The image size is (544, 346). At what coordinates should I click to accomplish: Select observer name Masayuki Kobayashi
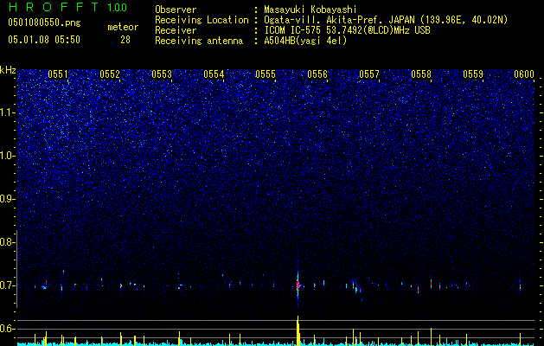[310, 10]
